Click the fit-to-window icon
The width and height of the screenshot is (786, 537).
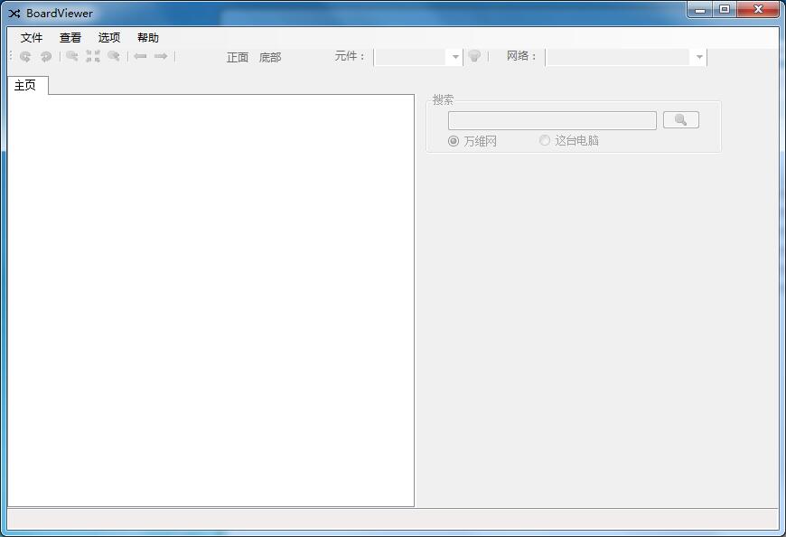pyautogui.click(x=93, y=56)
